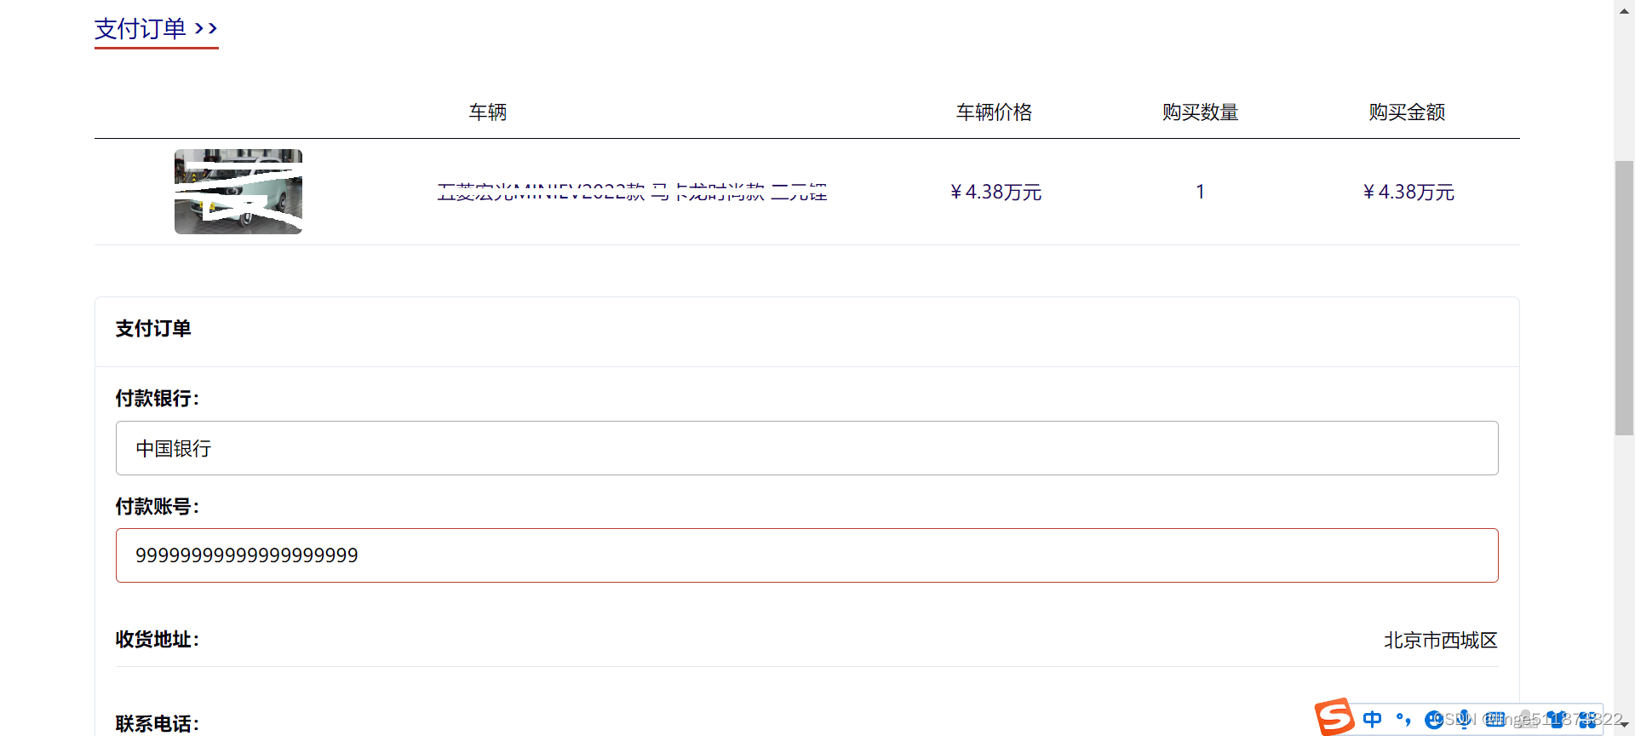Click the page scrollbar up arrow

(1624, 10)
